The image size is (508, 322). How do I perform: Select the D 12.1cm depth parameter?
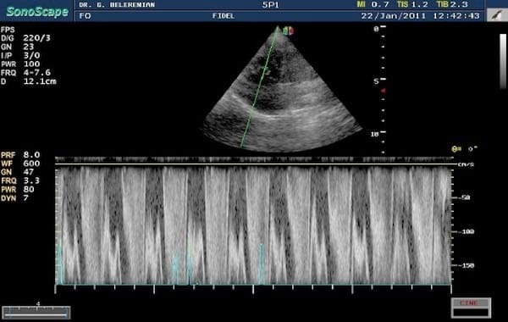[29, 81]
